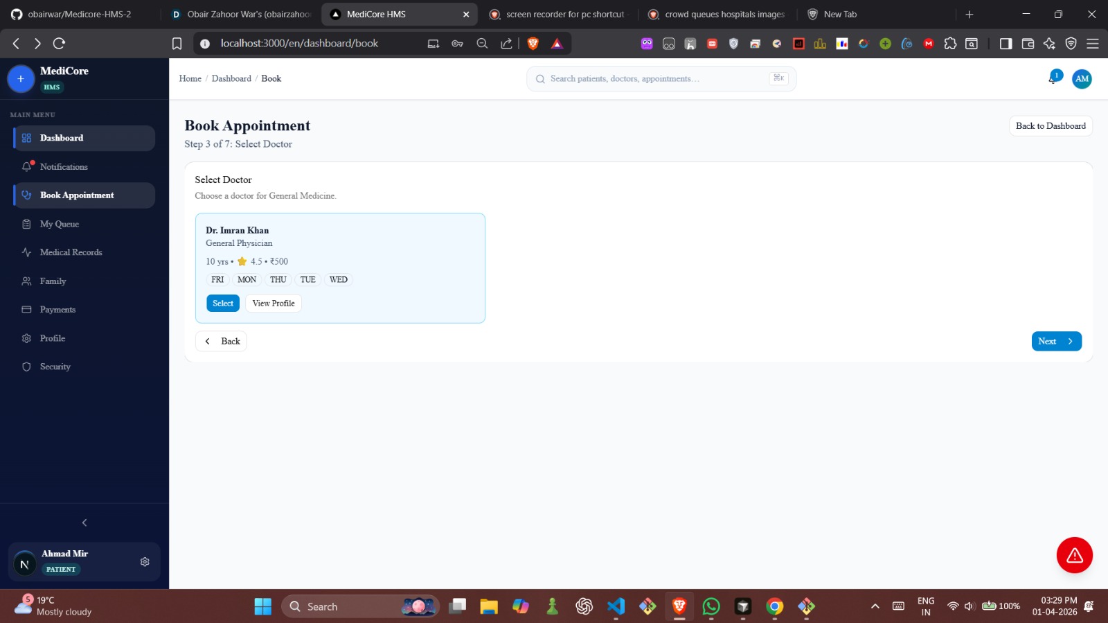Switch to Obair Zahoor War's tab
This screenshot has width=1108, height=623.
[x=242, y=15]
